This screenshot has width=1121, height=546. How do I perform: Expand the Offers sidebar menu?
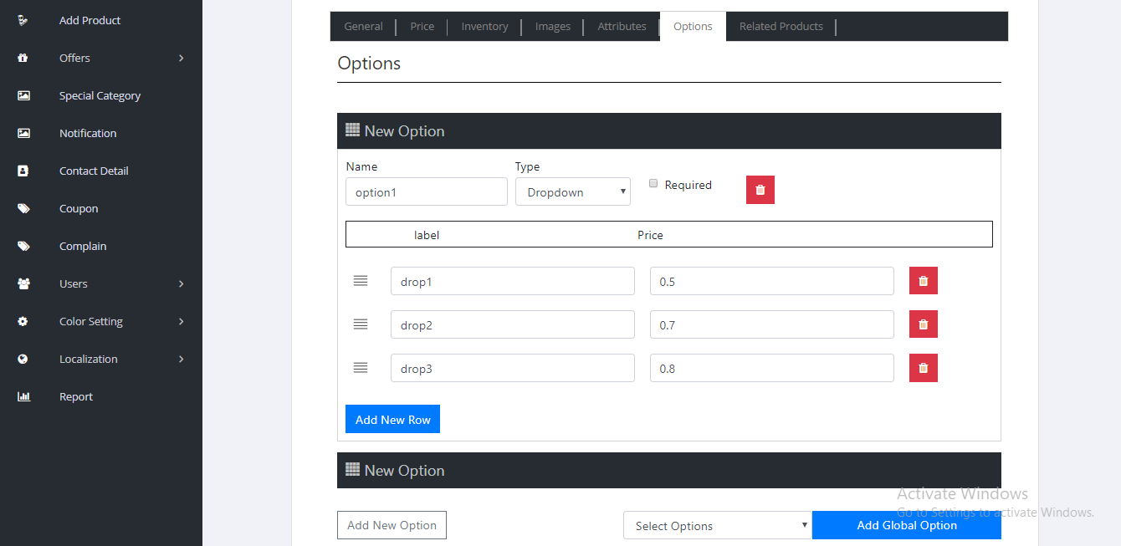(100, 58)
